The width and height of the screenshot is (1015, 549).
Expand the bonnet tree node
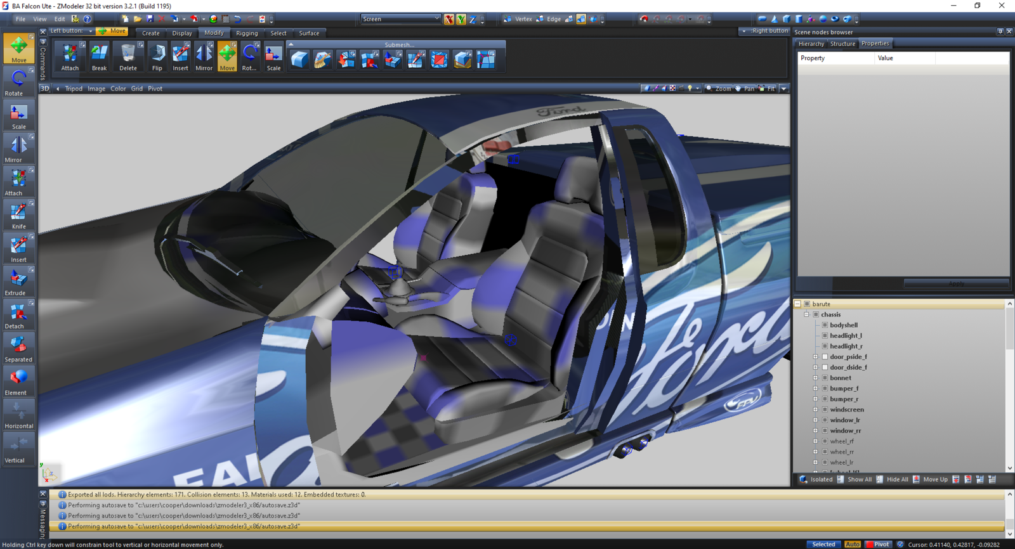coord(816,378)
